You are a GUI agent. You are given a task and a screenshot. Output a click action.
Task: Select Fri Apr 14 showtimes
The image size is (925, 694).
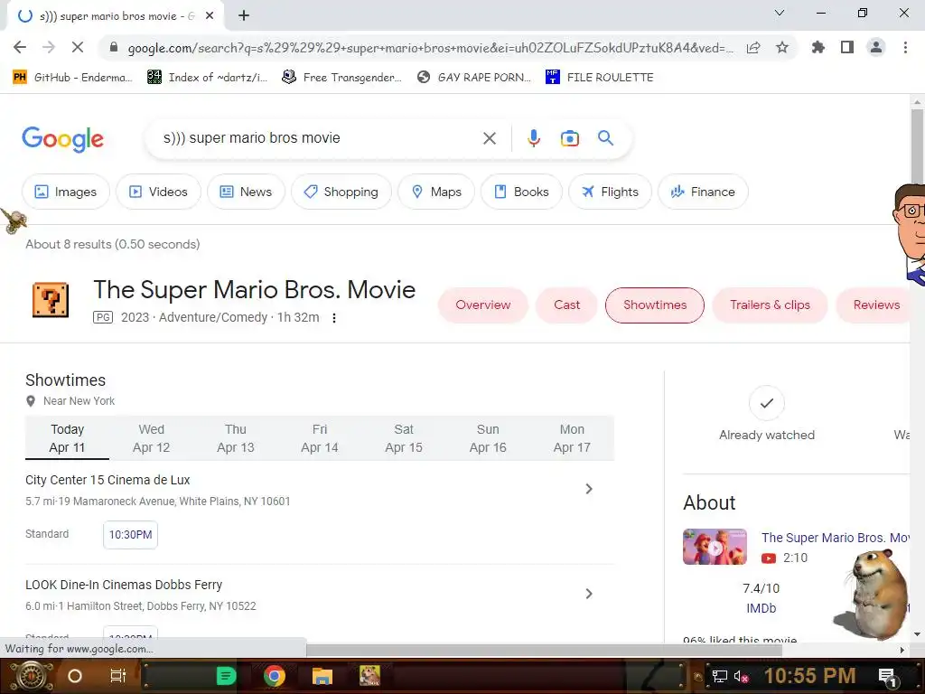pyautogui.click(x=319, y=438)
